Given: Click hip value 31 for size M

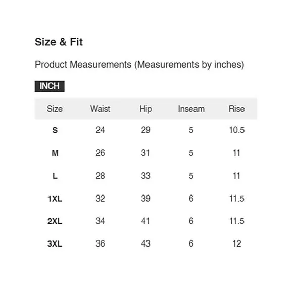Looking at the screenshot, I should click(145, 153).
